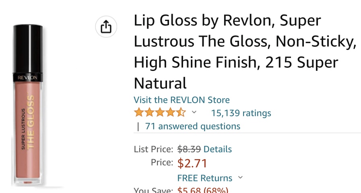Expand the FREE Returns chevron arrow
The height and width of the screenshot is (193, 361).
pos(240,177)
